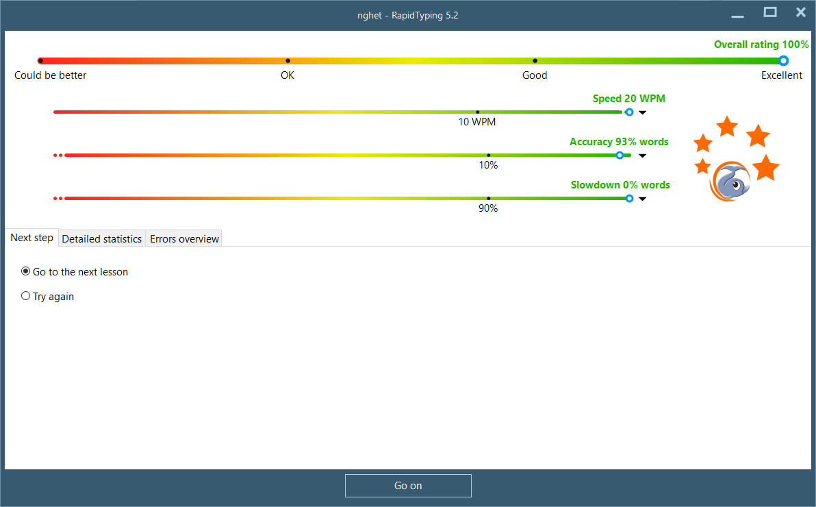Expand the Speed bar dropdown arrow
The height and width of the screenshot is (507, 816).
coord(643,112)
